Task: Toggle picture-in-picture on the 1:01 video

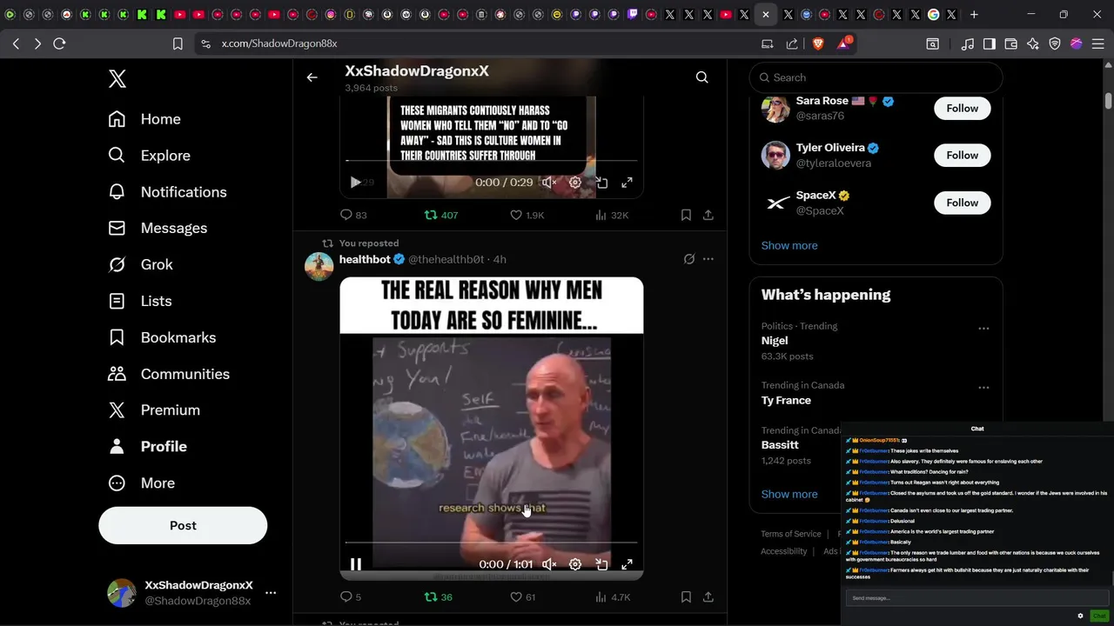Action: coord(601,564)
